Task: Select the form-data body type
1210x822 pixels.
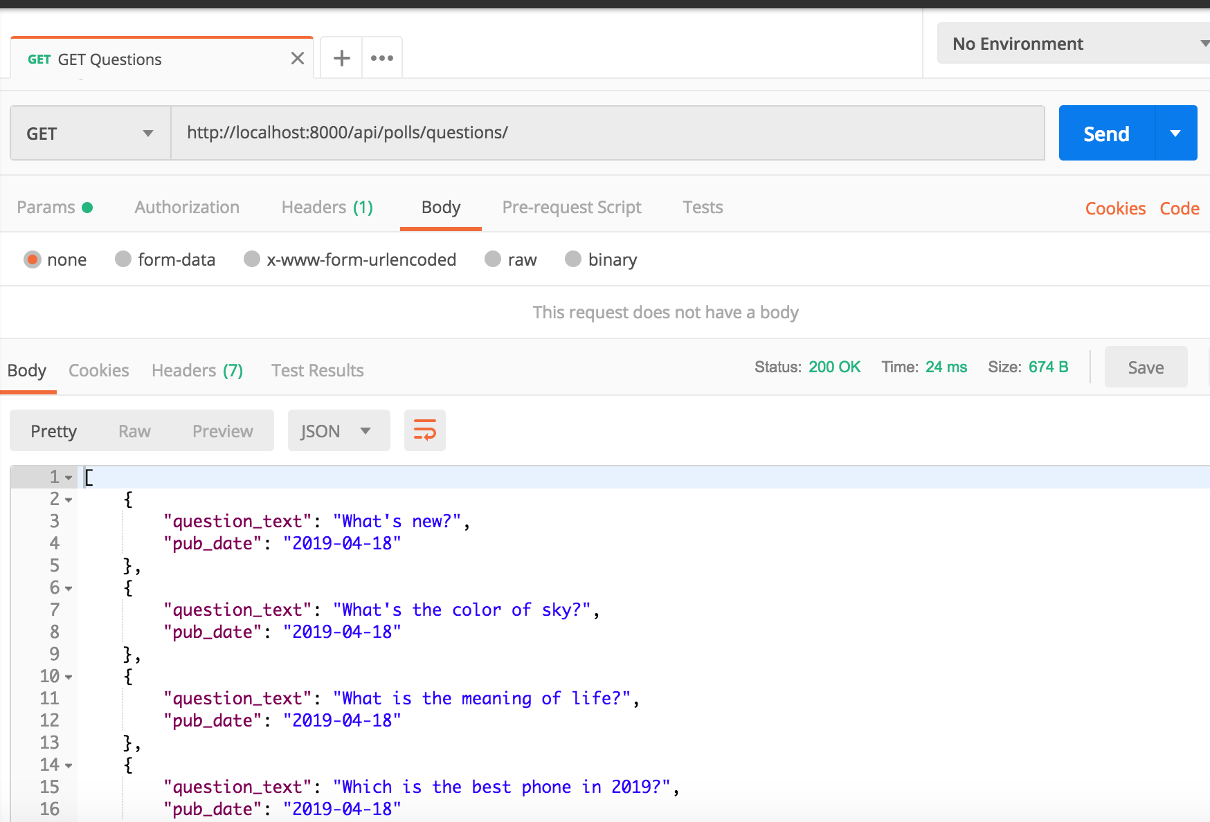Action: (123, 259)
